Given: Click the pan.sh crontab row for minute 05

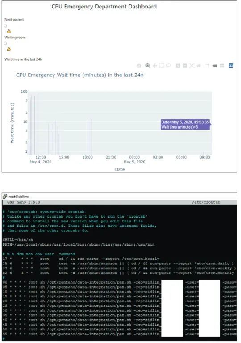Looking at the screenshot, I should (x=120, y=287).
